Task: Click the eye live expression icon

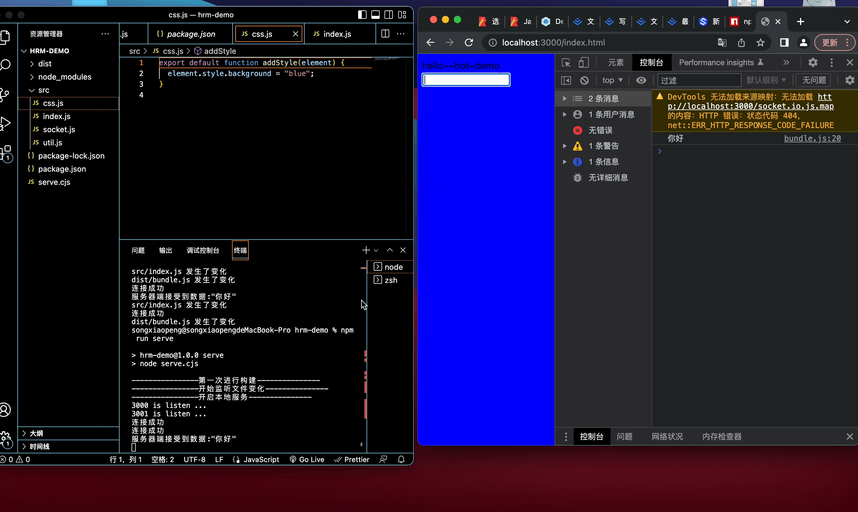Action: tap(641, 80)
